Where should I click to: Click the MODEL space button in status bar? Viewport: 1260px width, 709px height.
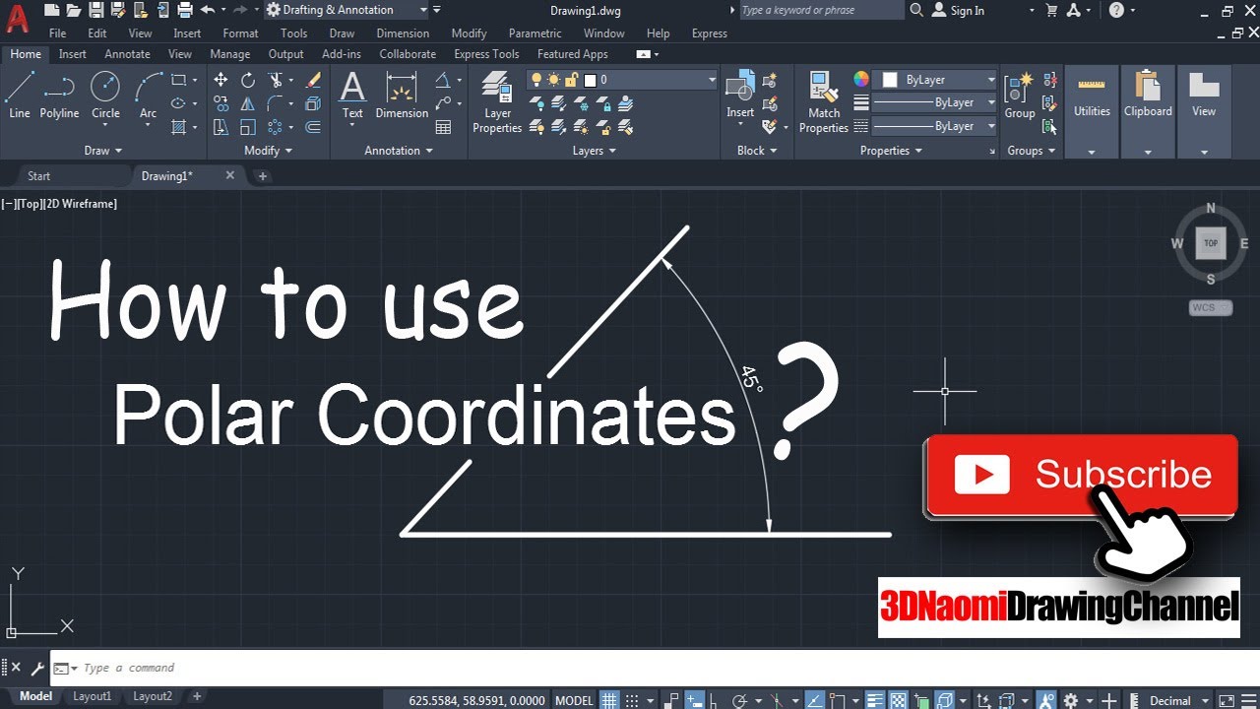click(574, 700)
